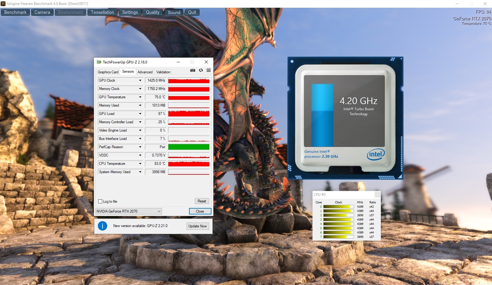The width and height of the screenshot is (492, 285).
Task: Click the TechPowerUp GPU-Z title bar icon
Action: point(99,62)
